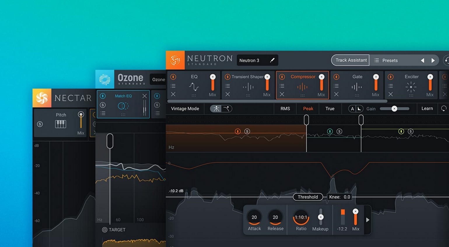
Task: Bypass the Compressor module power button
Action: (282, 77)
